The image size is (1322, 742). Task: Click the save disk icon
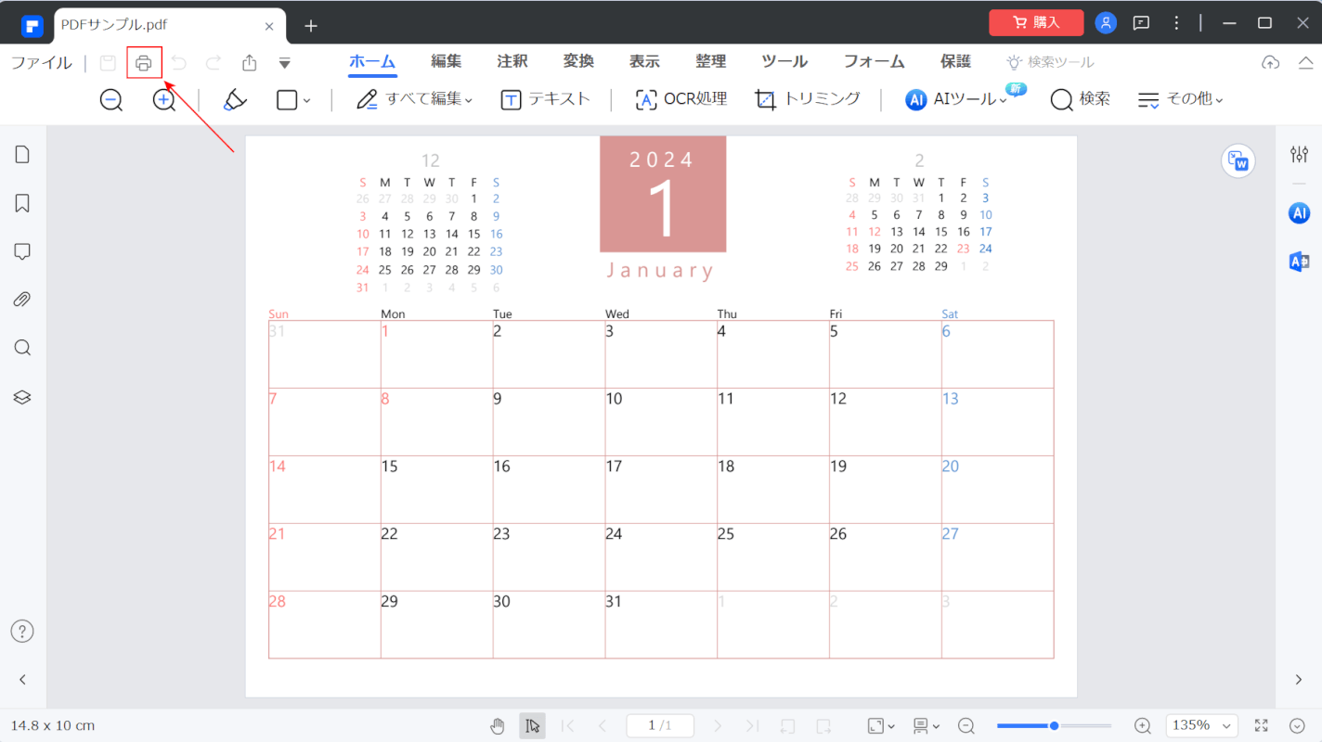[108, 63]
